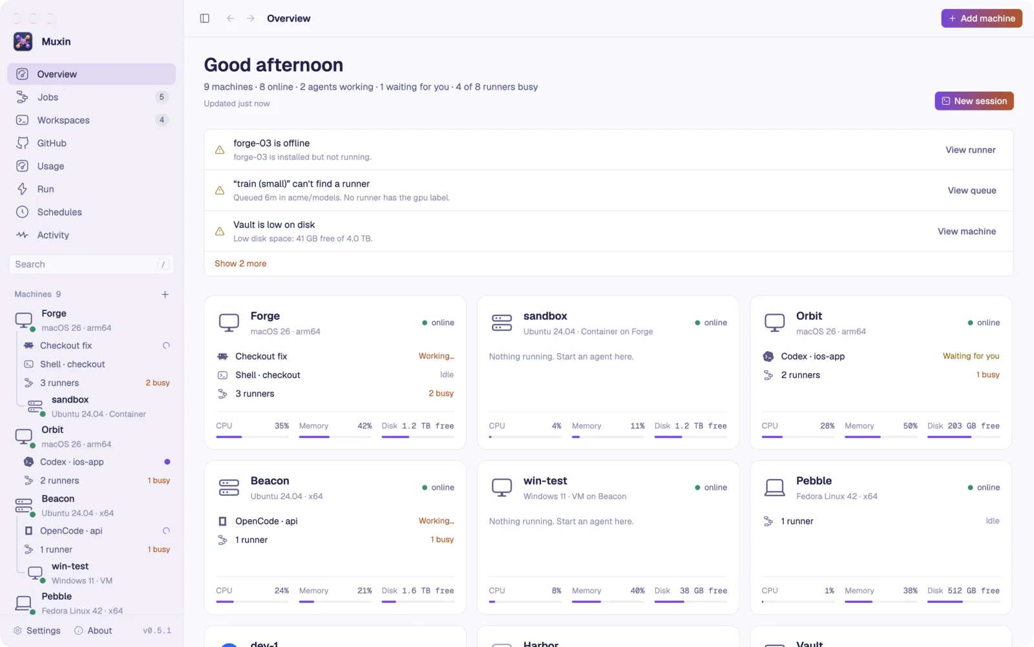This screenshot has height=647, width=1034.
Task: Click Shell · checkout row in Forge card
Action: pyautogui.click(x=335, y=375)
